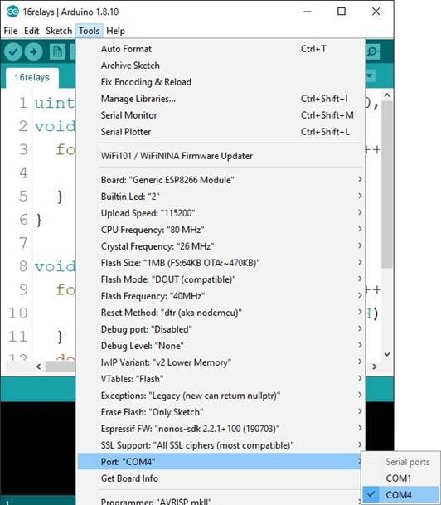
Task: Click the Upload arrow toolbar icon
Action: pyautogui.click(x=33, y=51)
